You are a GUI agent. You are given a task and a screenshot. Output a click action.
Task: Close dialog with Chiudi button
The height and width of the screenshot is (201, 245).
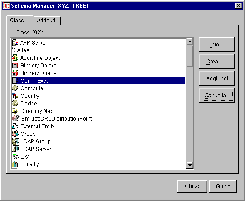click(x=192, y=186)
